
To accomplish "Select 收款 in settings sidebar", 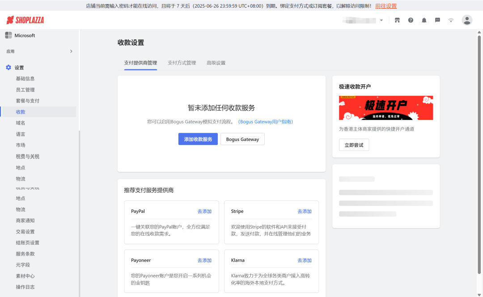I will (21, 112).
